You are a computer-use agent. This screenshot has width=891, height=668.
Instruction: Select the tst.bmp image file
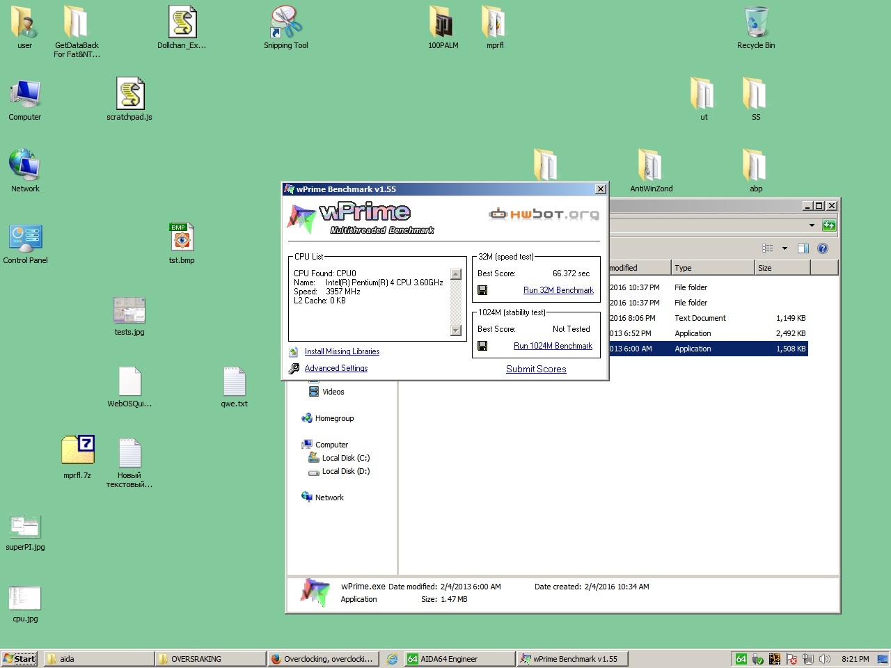coord(182,243)
